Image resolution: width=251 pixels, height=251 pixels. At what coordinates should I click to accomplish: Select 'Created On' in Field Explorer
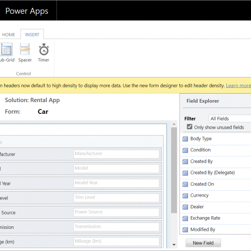click(202, 184)
